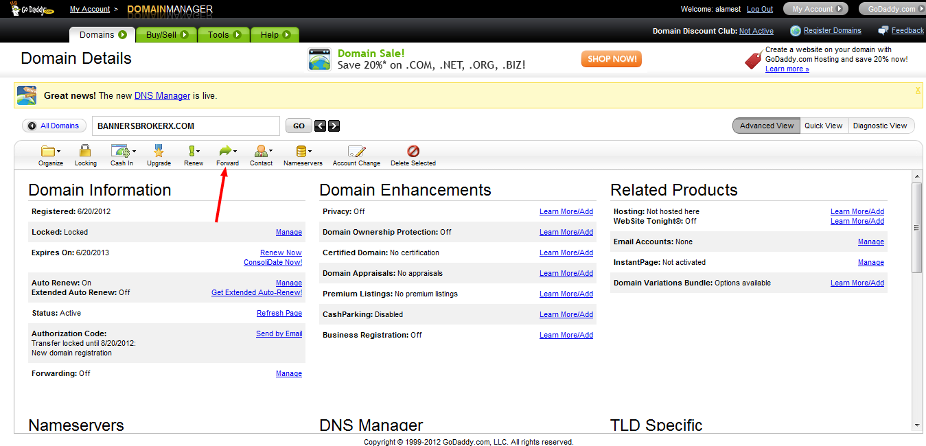Click Get Extended Auto-Renew! link
926x446 pixels.
coord(257,292)
